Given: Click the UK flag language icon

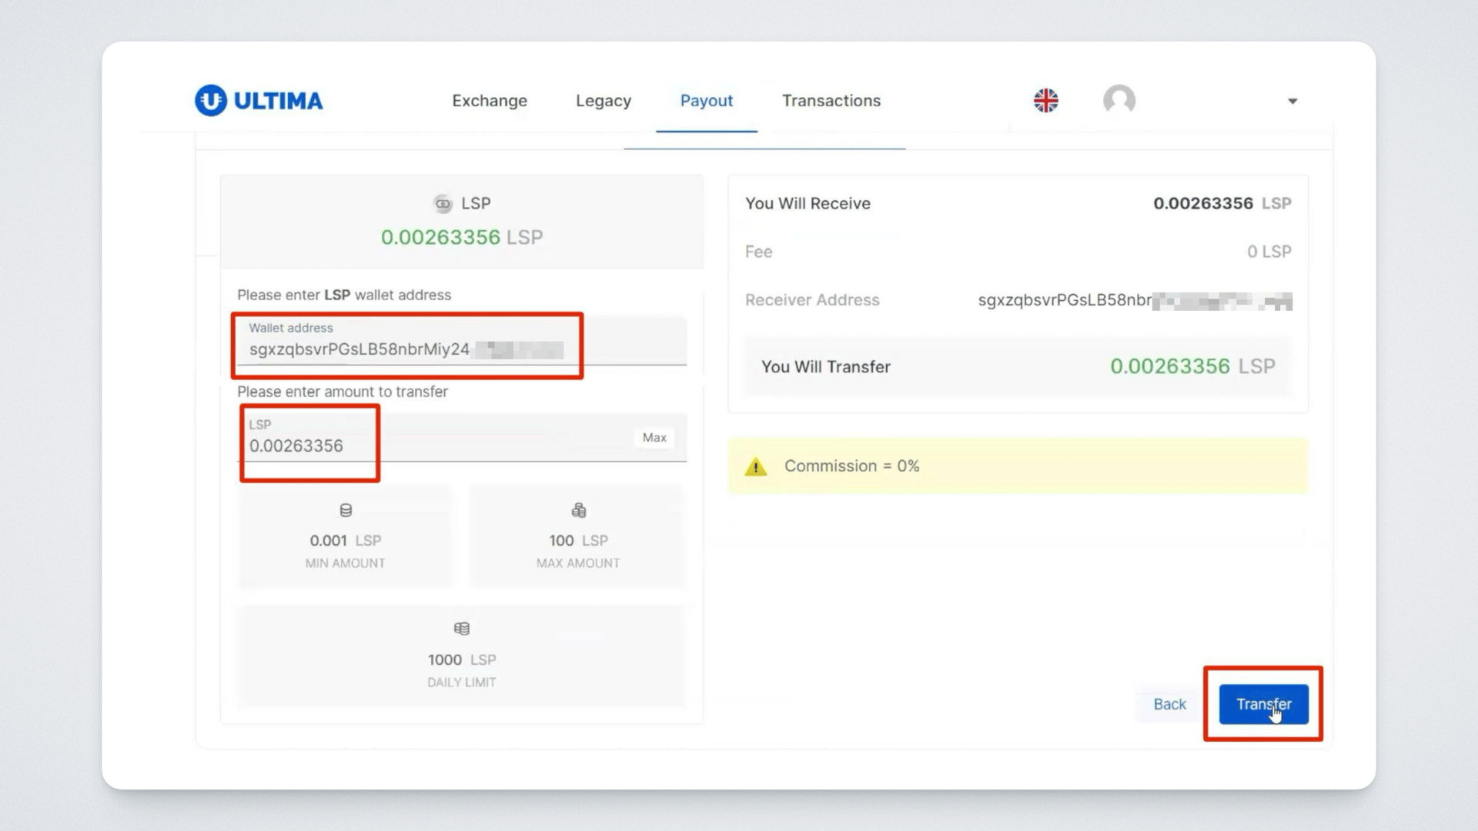Looking at the screenshot, I should [x=1045, y=101].
